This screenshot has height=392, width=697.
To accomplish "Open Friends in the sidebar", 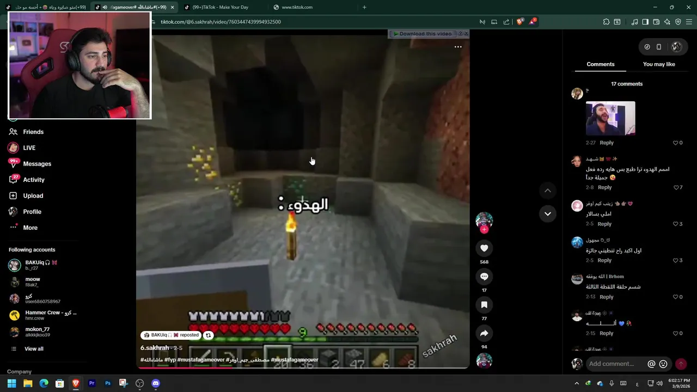I will (33, 132).
